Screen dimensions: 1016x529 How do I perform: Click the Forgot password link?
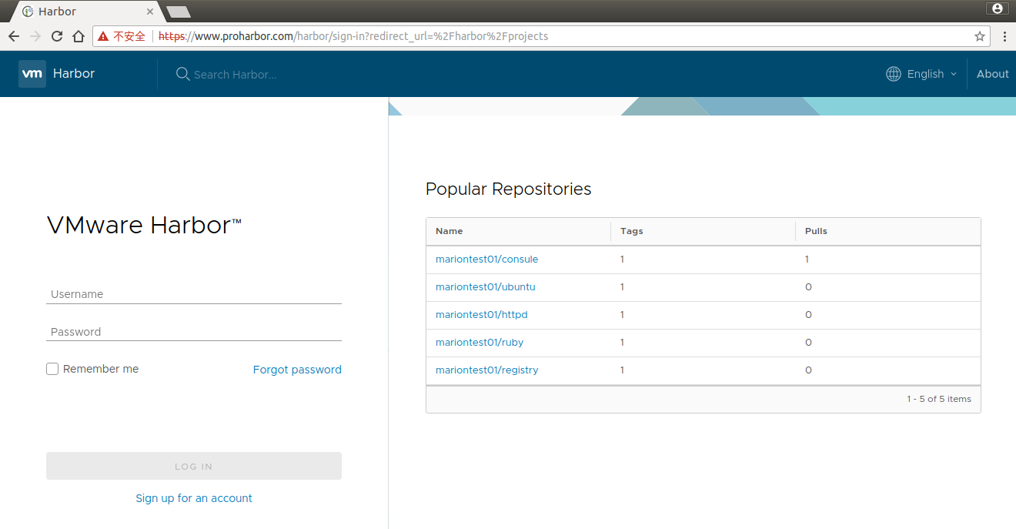tap(297, 370)
